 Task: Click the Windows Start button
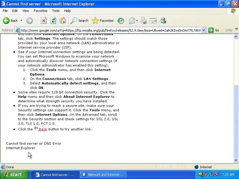(x=14, y=175)
